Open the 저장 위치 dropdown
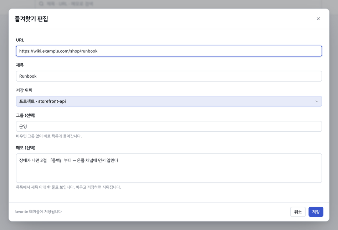 [x=169, y=101]
